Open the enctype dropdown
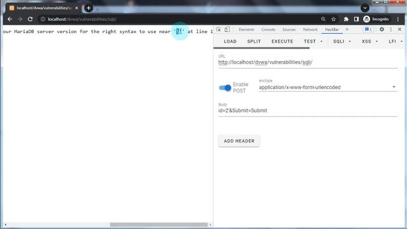Screen dimensions: 407x229 coord(328,87)
